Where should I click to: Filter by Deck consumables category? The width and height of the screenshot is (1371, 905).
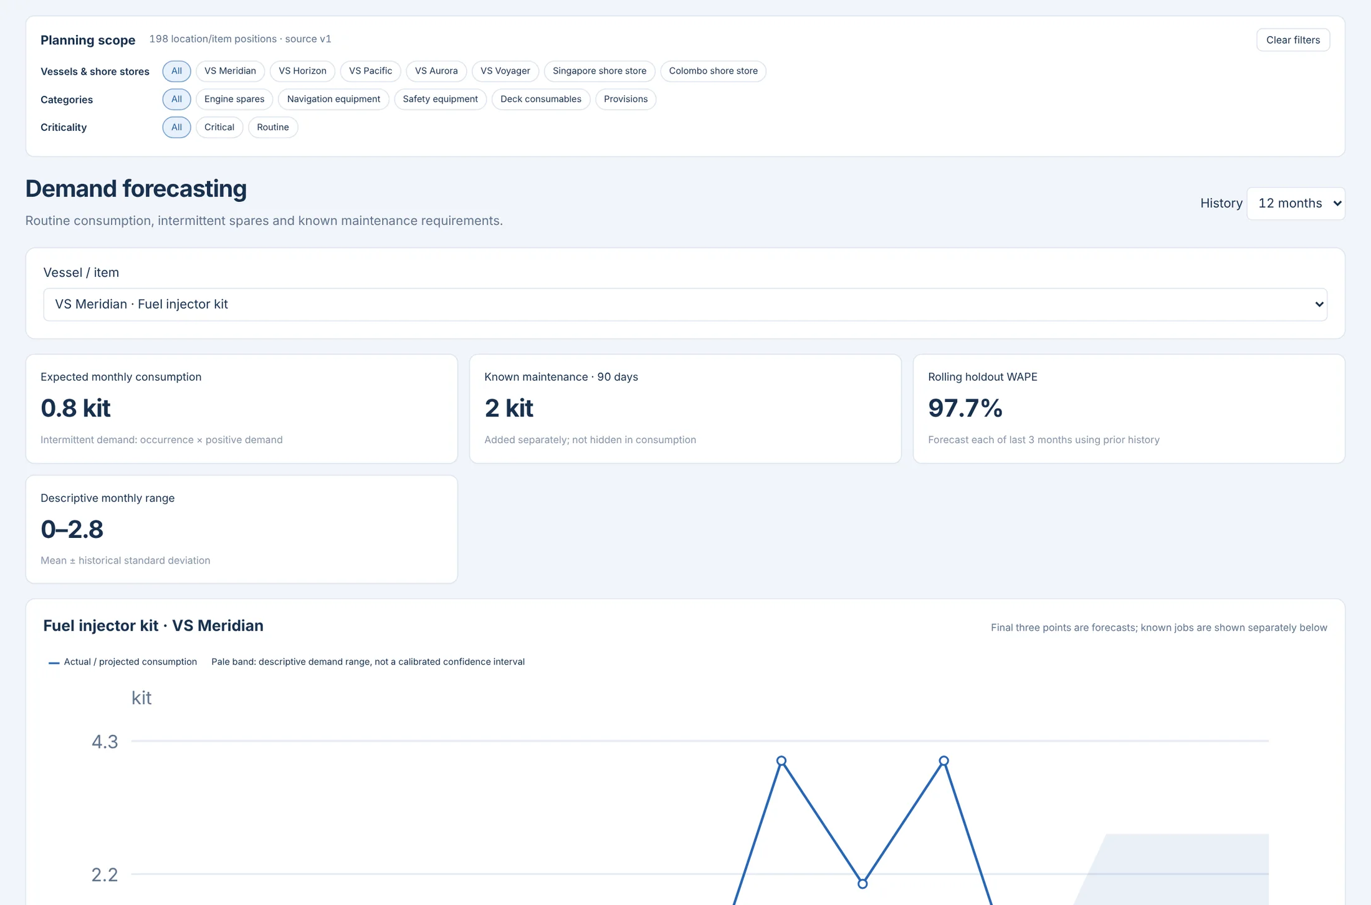point(540,99)
